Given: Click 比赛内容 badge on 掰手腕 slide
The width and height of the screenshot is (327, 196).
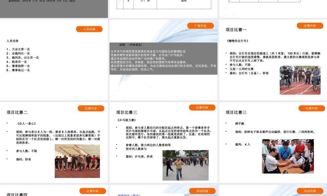Looking at the screenshot, I should [312, 108].
